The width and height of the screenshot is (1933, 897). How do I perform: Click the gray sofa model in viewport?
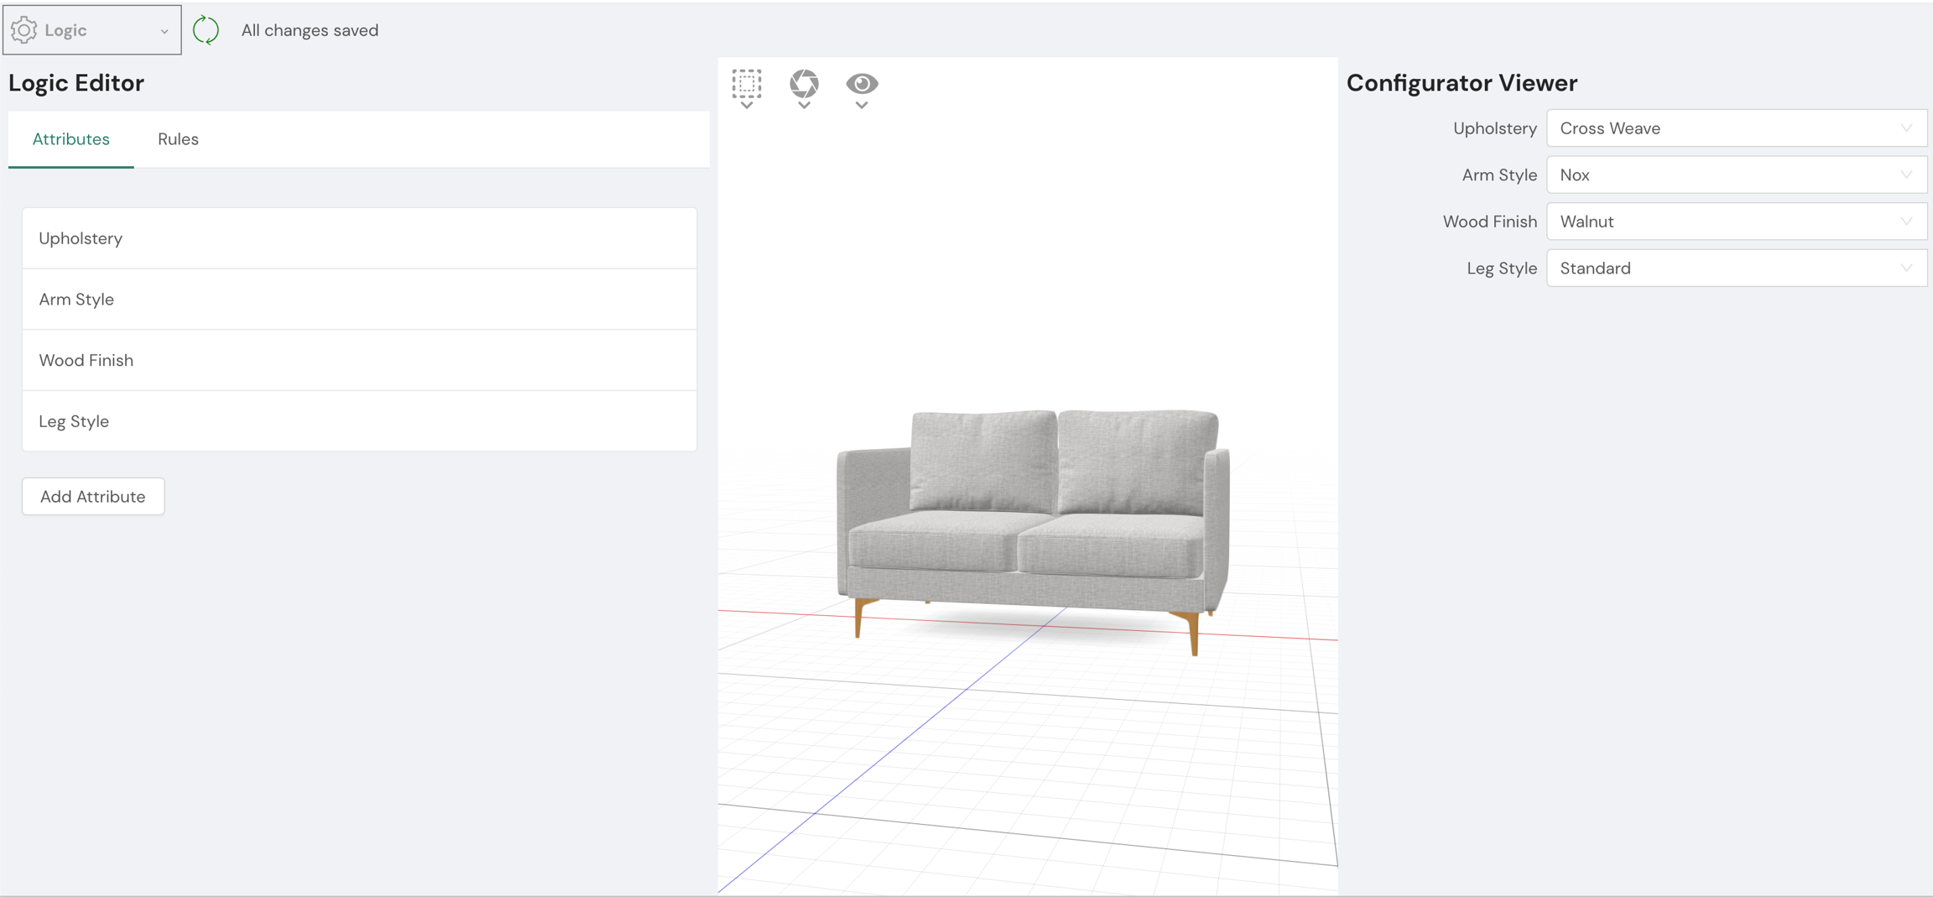tap(1032, 520)
